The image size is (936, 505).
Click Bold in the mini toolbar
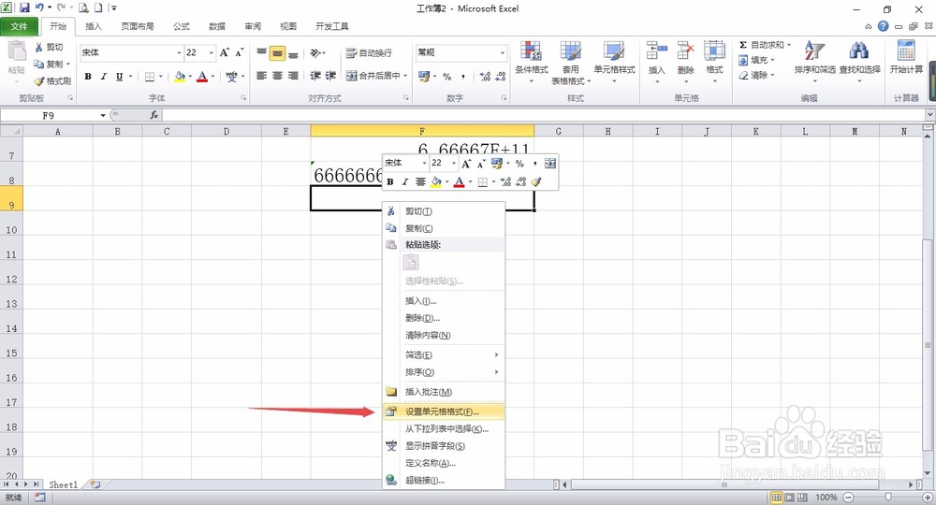click(390, 181)
